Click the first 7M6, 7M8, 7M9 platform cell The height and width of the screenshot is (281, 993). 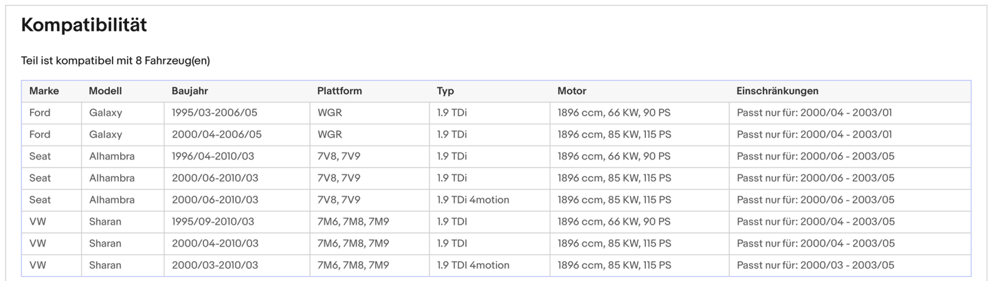point(353,222)
